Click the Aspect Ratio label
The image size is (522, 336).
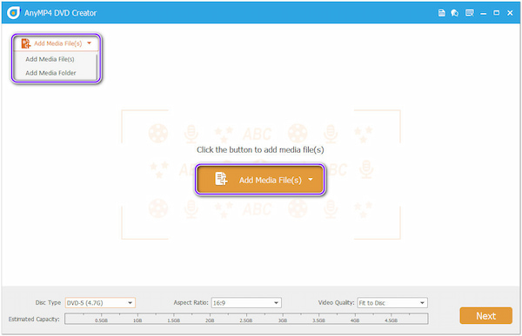[x=191, y=302]
